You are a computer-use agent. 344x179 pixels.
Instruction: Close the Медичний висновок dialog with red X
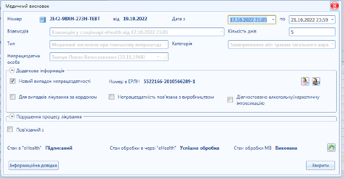335,6
